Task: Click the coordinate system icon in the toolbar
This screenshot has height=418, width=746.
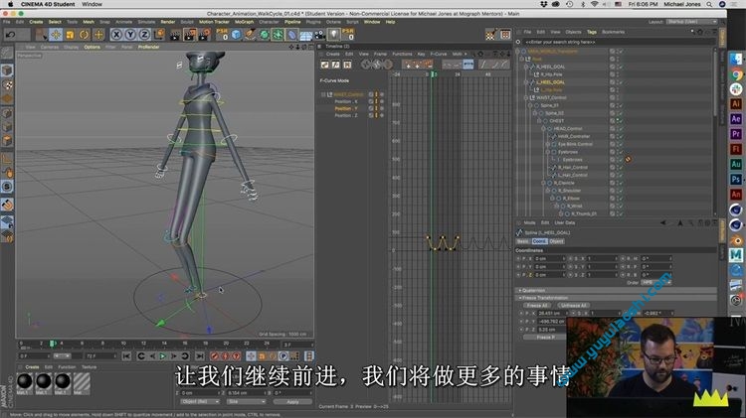Action: pyautogui.click(x=159, y=35)
